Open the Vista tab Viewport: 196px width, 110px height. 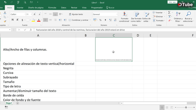coord(84,8)
